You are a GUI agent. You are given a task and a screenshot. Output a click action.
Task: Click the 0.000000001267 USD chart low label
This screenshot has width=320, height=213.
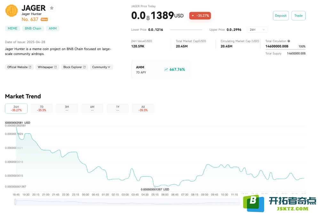155,190
